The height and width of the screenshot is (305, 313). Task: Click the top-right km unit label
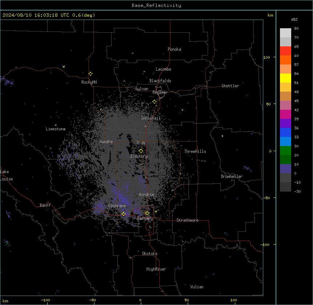[271, 15]
